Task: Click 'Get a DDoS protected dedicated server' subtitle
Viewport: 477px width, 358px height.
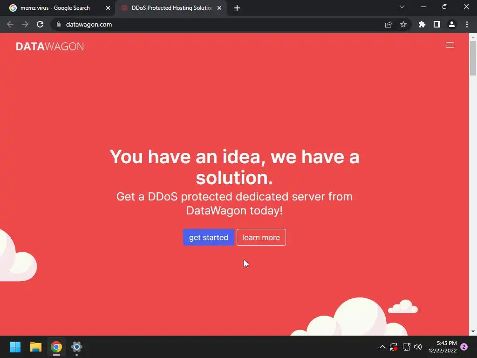Action: 234,203
